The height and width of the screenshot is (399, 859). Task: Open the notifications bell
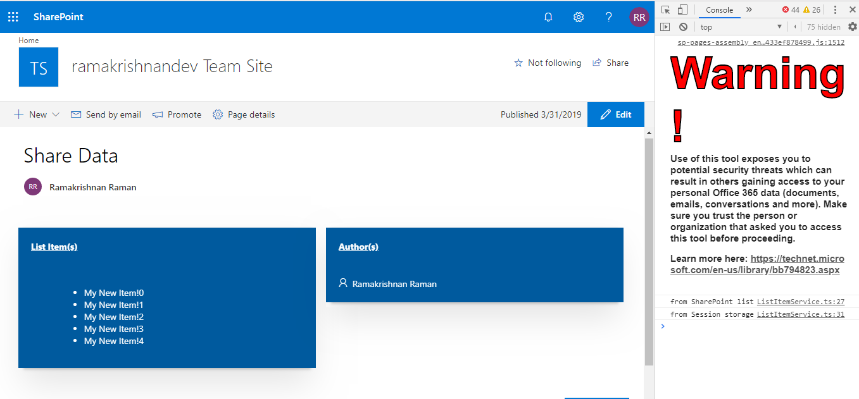(549, 17)
